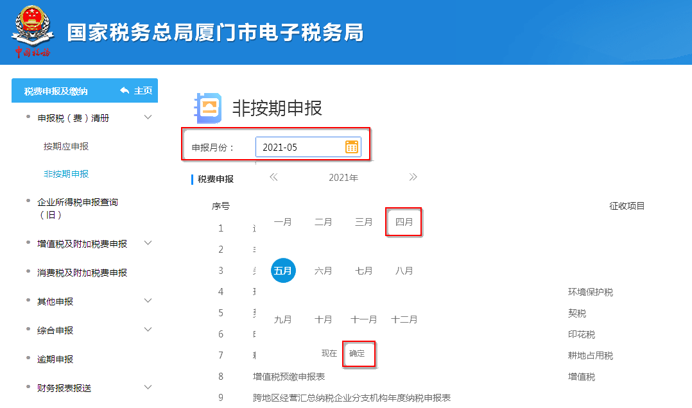Screen dimensions: 692x408
Task: Select 八月 in the month picker
Action: click(404, 271)
